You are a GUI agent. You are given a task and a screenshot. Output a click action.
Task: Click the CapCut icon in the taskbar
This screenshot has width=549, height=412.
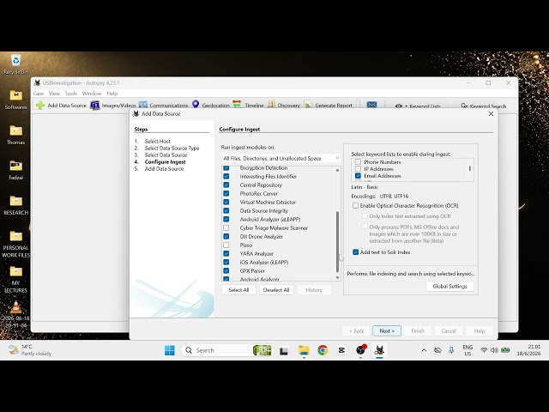[x=341, y=350]
